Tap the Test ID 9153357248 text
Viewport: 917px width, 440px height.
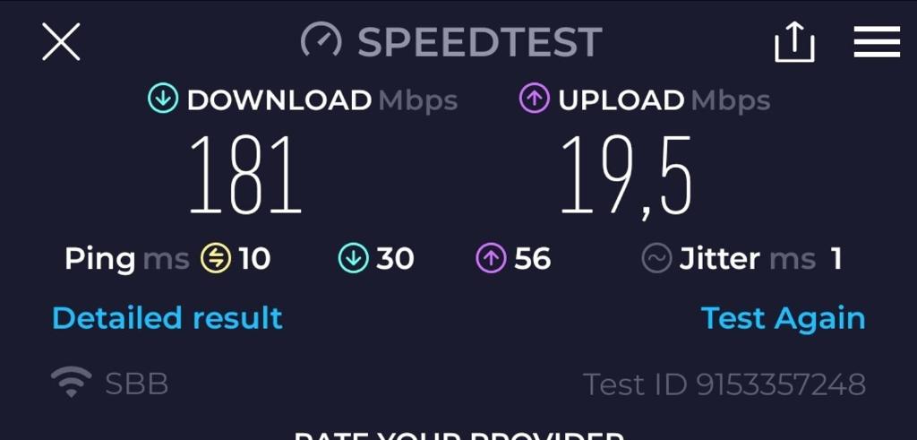[724, 384]
